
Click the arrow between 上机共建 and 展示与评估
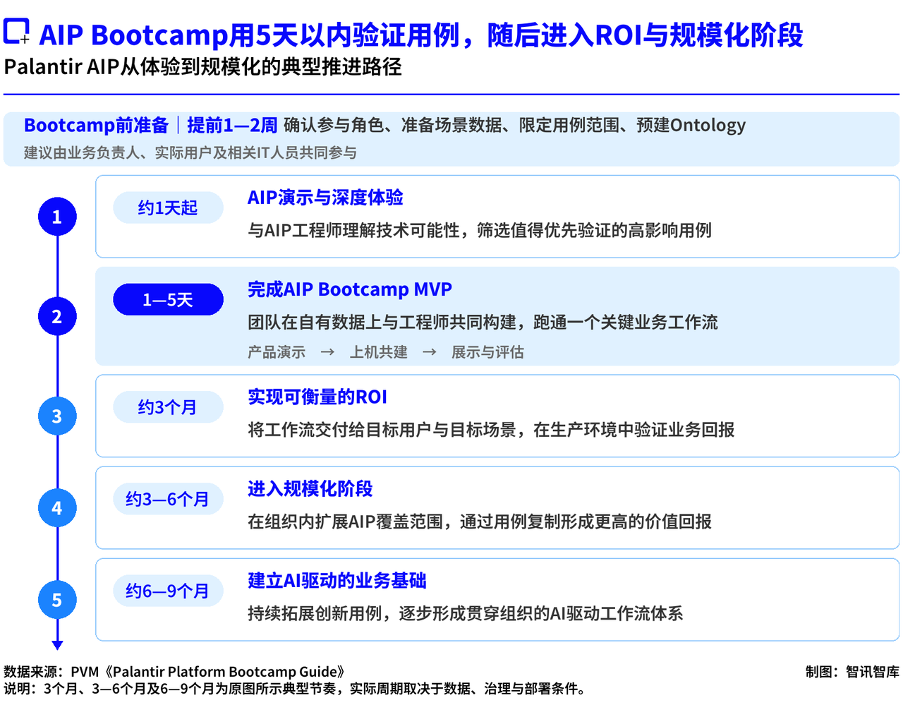pyautogui.click(x=430, y=352)
